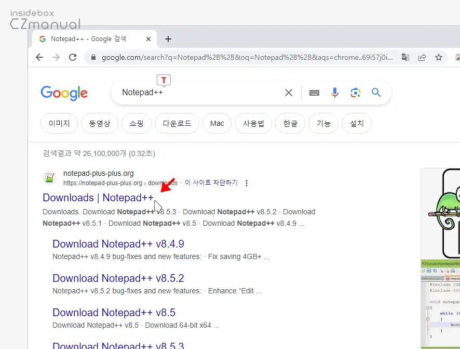Screen dimensions: 460x349
Task: Open Google Lens image search
Action: 356,92
